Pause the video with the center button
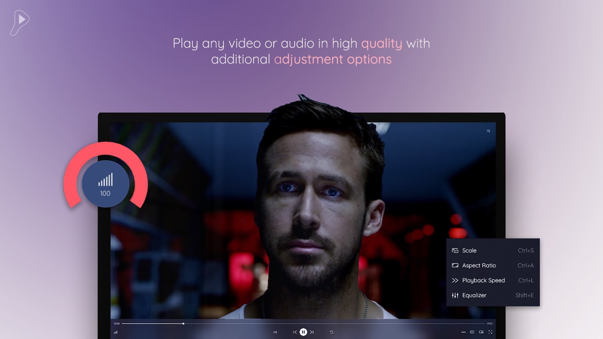Screen dimensions: 603x339 [303, 332]
